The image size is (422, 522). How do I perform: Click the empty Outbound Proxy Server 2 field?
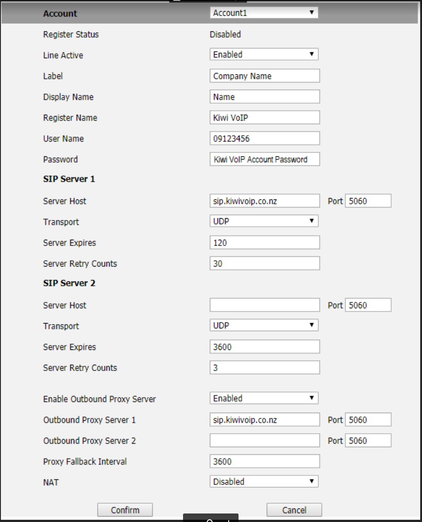tap(265, 440)
